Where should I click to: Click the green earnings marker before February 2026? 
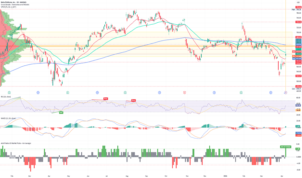[241, 93]
